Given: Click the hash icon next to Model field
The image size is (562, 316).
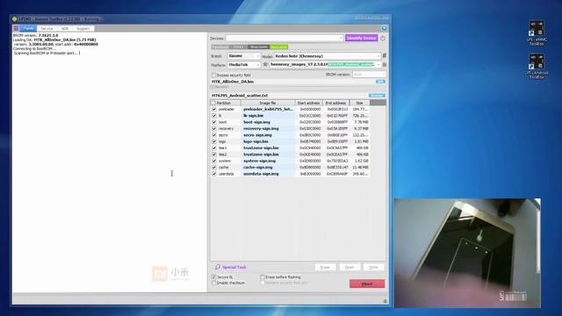Looking at the screenshot, I should click(385, 56).
